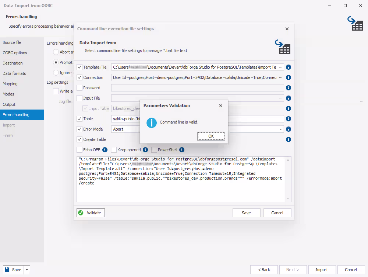Viewport: 368px width, 277px height.
Task: Select the Errors handling step
Action: [22, 115]
